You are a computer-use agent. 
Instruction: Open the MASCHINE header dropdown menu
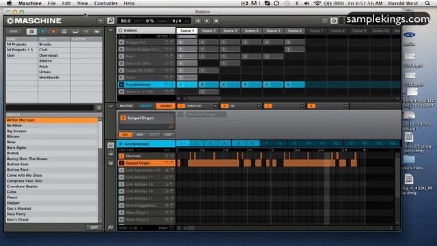click(100, 20)
